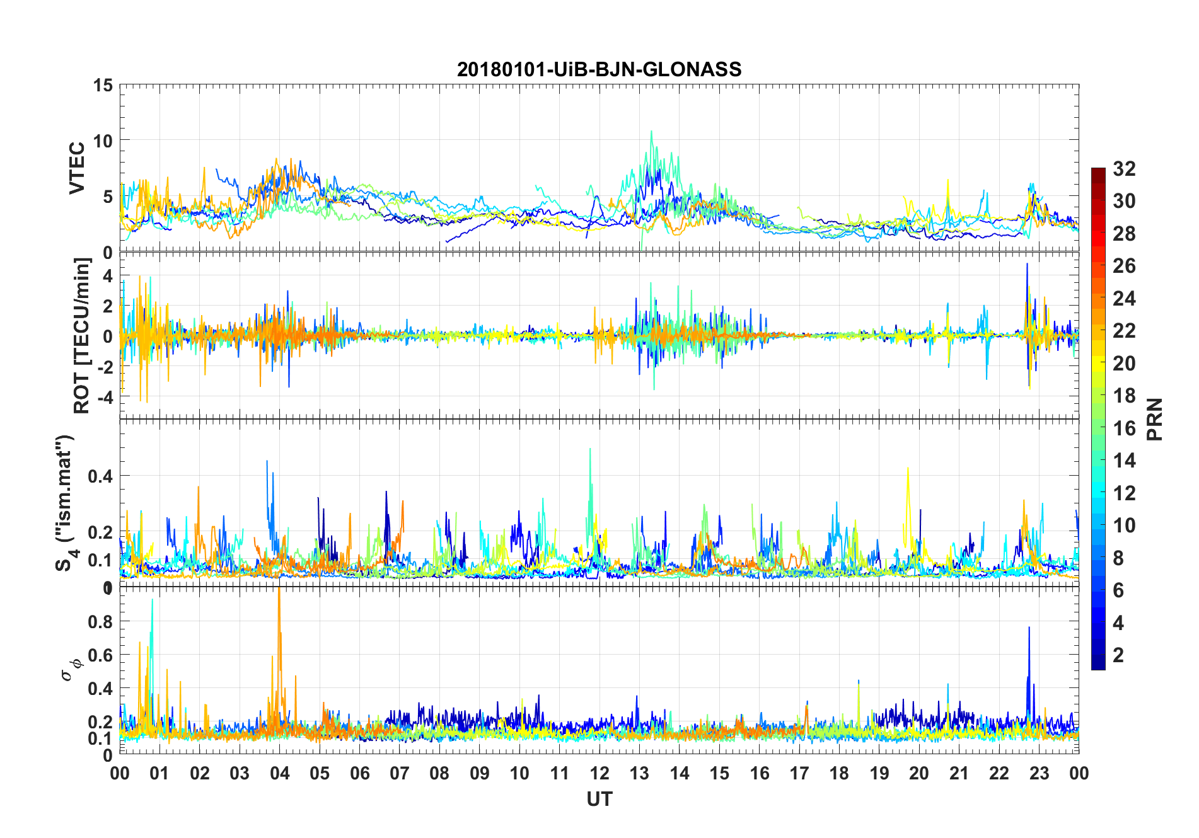Click the S4 ("ism.mat") axis label

click(x=66, y=503)
